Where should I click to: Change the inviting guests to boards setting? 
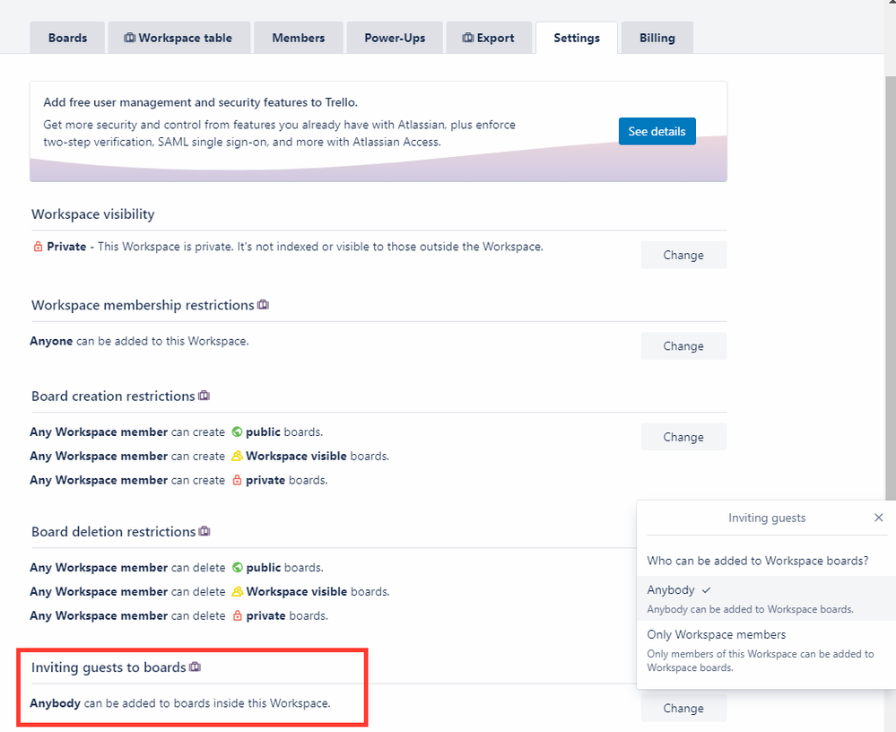(x=683, y=708)
